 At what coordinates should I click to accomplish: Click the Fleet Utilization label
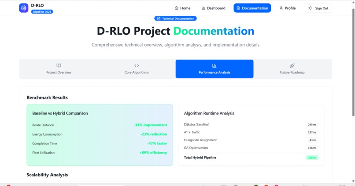(43, 153)
